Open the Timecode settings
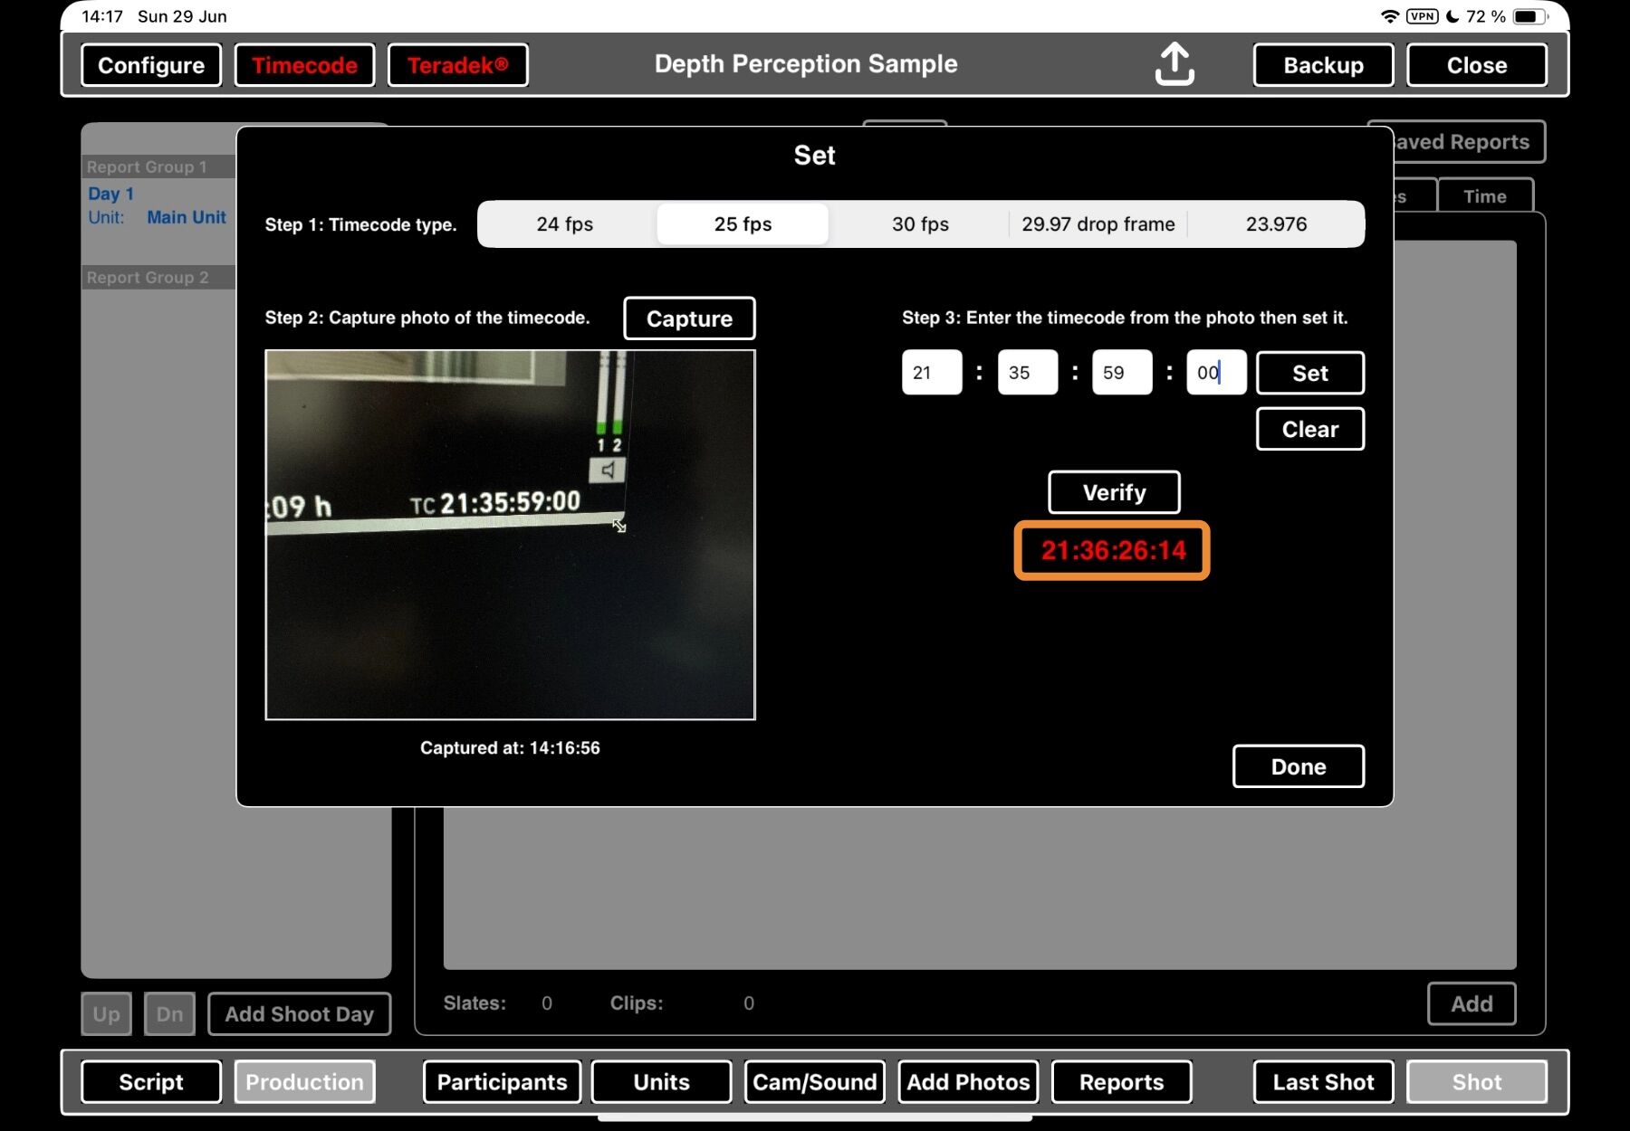Image resolution: width=1630 pixels, height=1131 pixels. pos(304,65)
